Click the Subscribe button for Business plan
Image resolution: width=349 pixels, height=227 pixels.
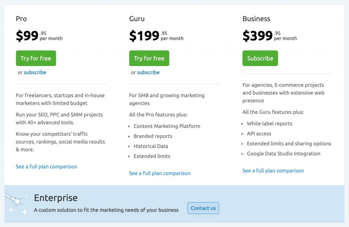(260, 58)
